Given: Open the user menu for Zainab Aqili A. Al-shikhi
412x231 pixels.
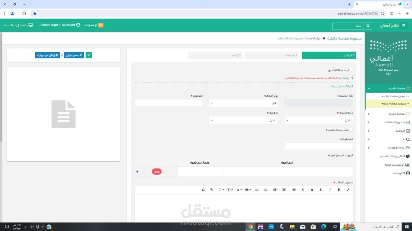Looking at the screenshot, I should pyautogui.click(x=59, y=25).
